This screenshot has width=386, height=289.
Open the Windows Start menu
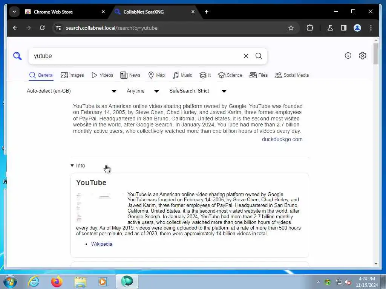pos(10,281)
